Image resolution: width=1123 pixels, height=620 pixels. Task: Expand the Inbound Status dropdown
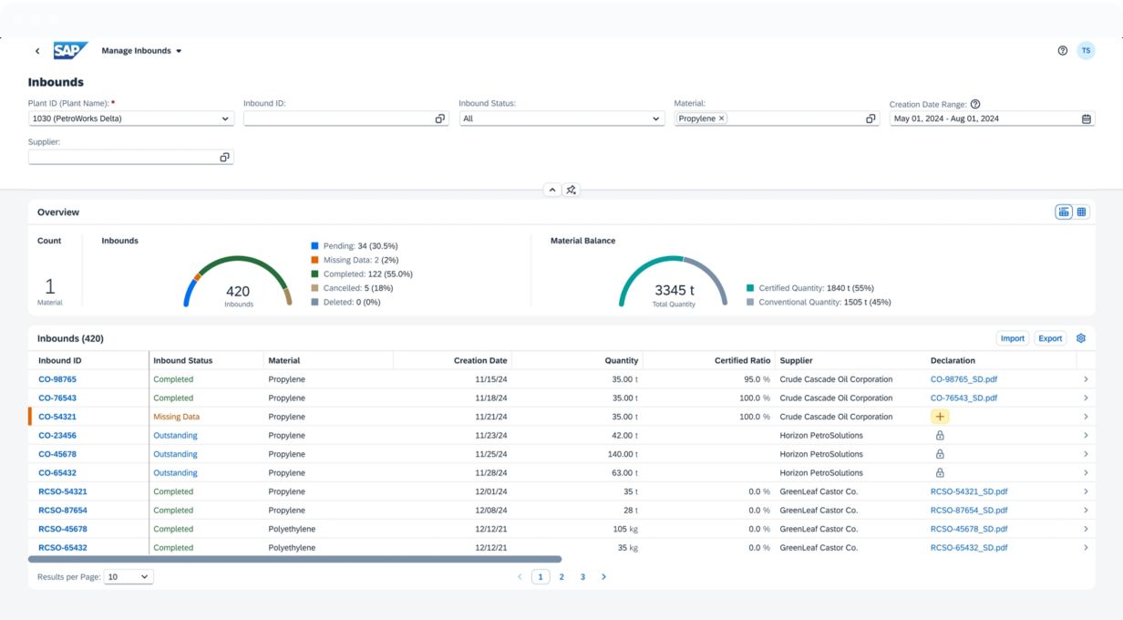[x=655, y=119]
